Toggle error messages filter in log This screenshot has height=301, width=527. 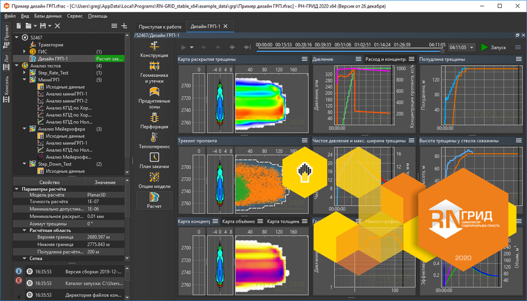pos(19,280)
